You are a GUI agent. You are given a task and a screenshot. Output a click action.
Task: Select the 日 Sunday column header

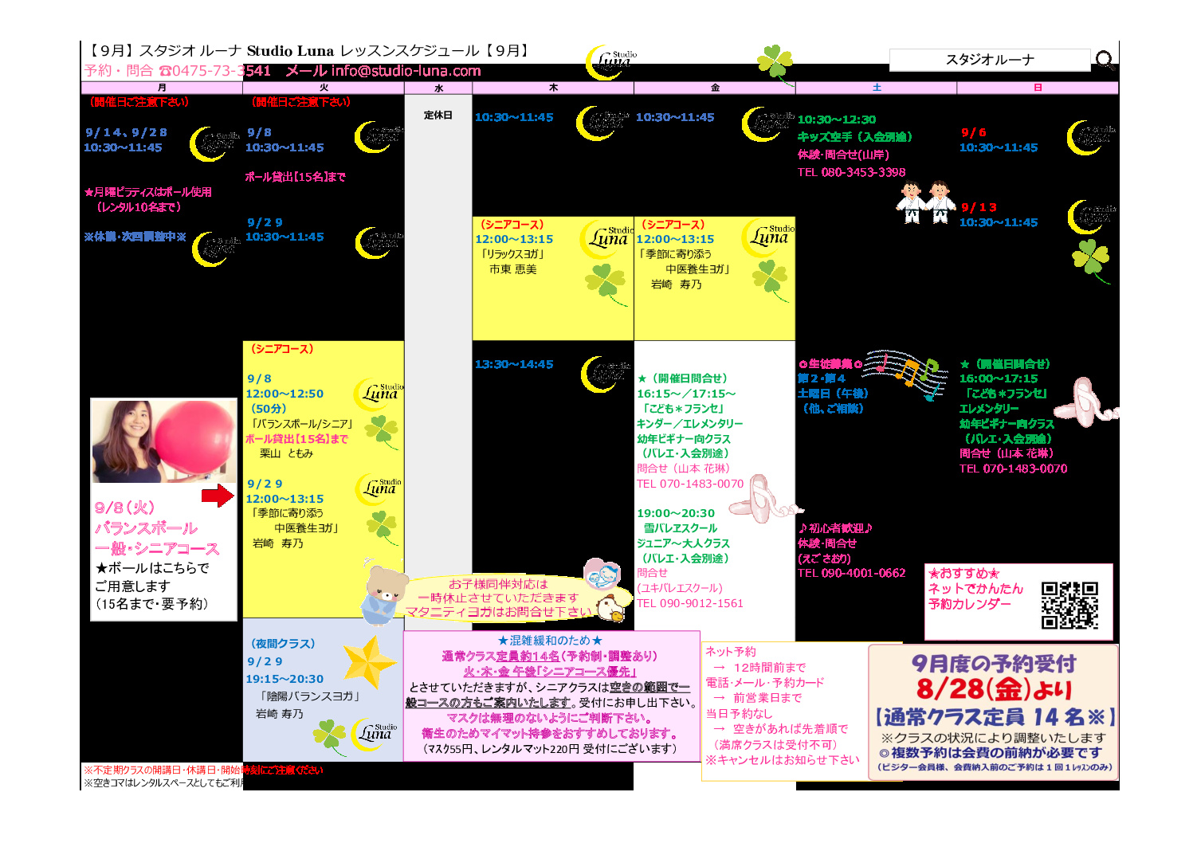click(1038, 88)
